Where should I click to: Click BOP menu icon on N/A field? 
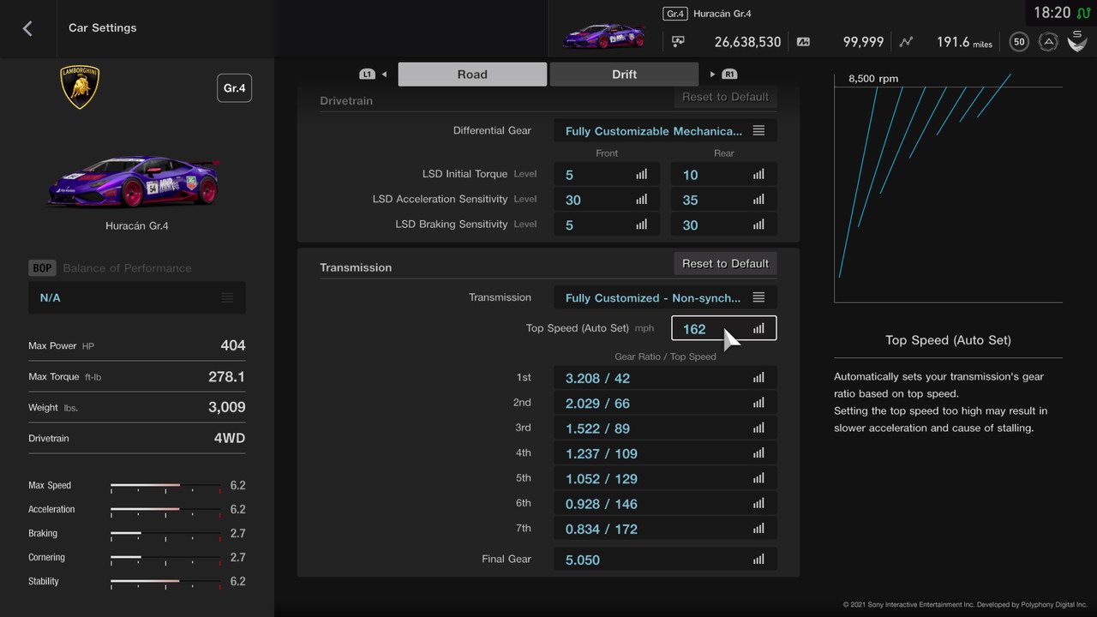[x=227, y=297]
